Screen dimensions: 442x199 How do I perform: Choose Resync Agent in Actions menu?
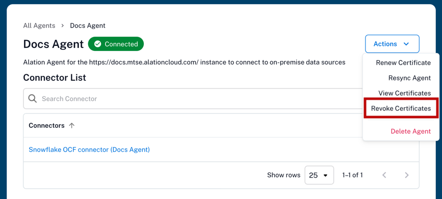pos(409,78)
